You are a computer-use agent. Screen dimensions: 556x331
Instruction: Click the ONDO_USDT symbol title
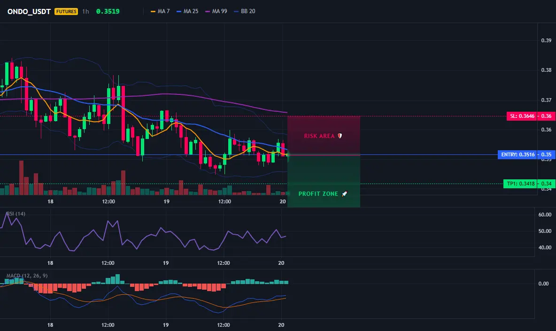pos(29,11)
